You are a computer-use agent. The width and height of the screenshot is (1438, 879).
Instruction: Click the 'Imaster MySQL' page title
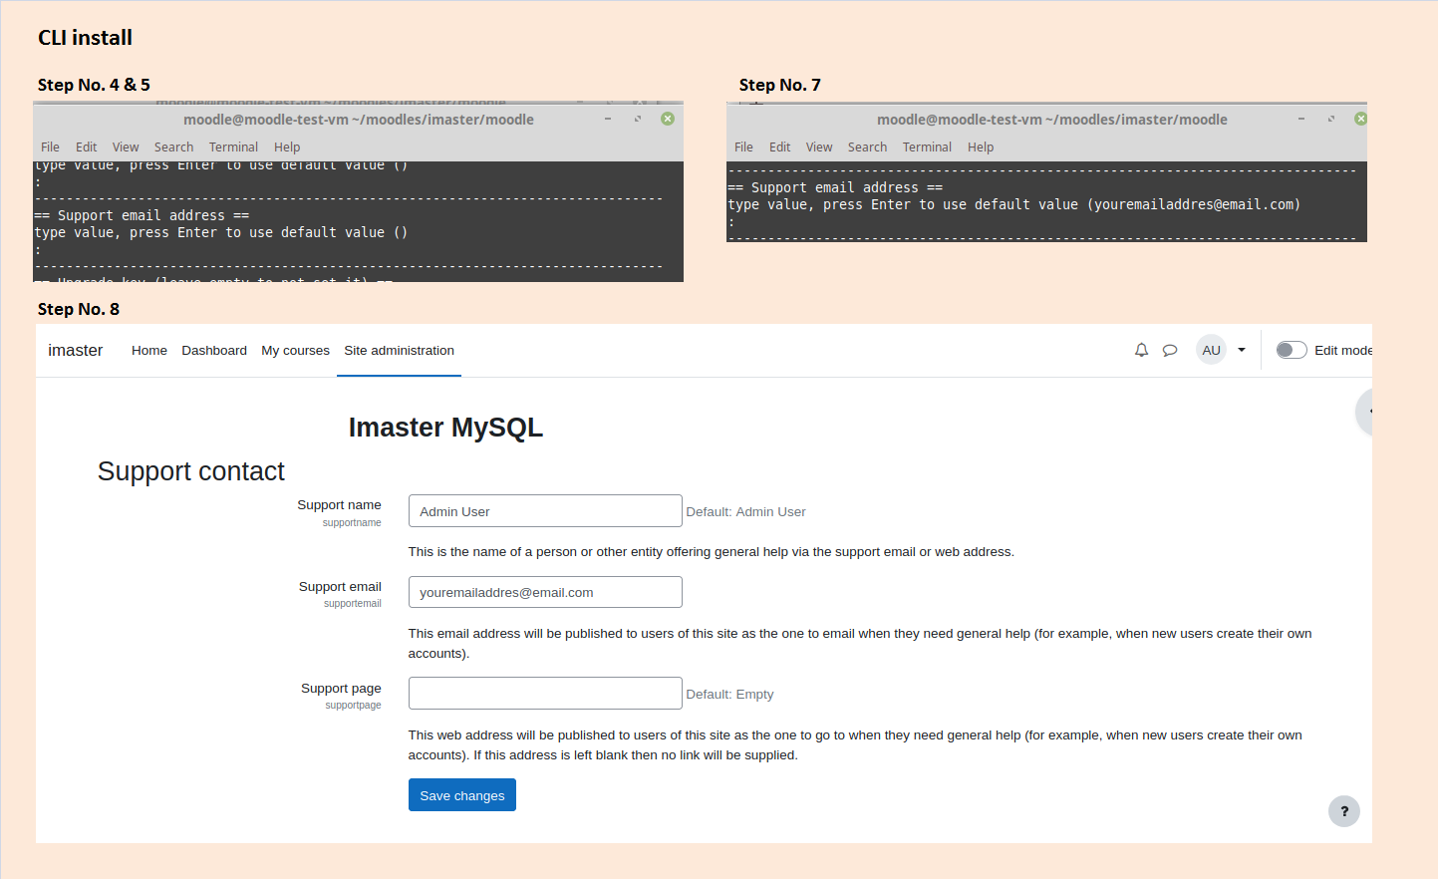coord(445,428)
